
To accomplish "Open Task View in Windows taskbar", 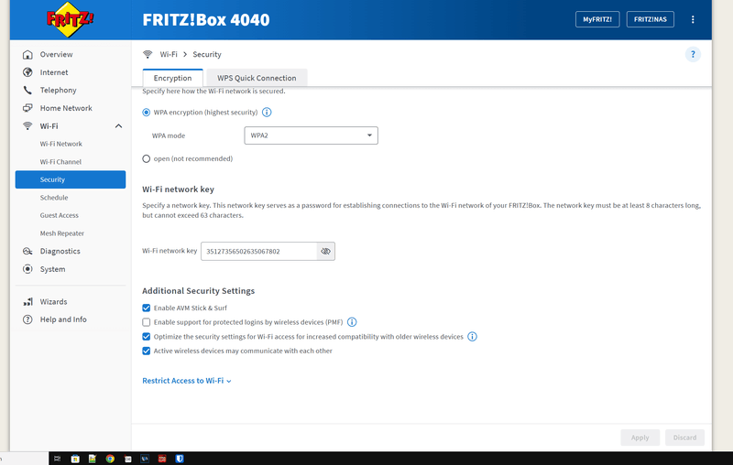I will pyautogui.click(x=57, y=459).
